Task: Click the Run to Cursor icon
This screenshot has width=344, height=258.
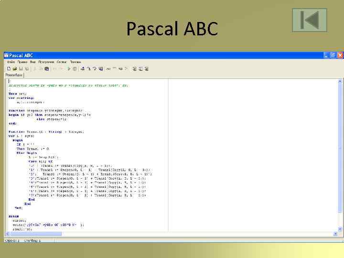Action: click(x=101, y=69)
